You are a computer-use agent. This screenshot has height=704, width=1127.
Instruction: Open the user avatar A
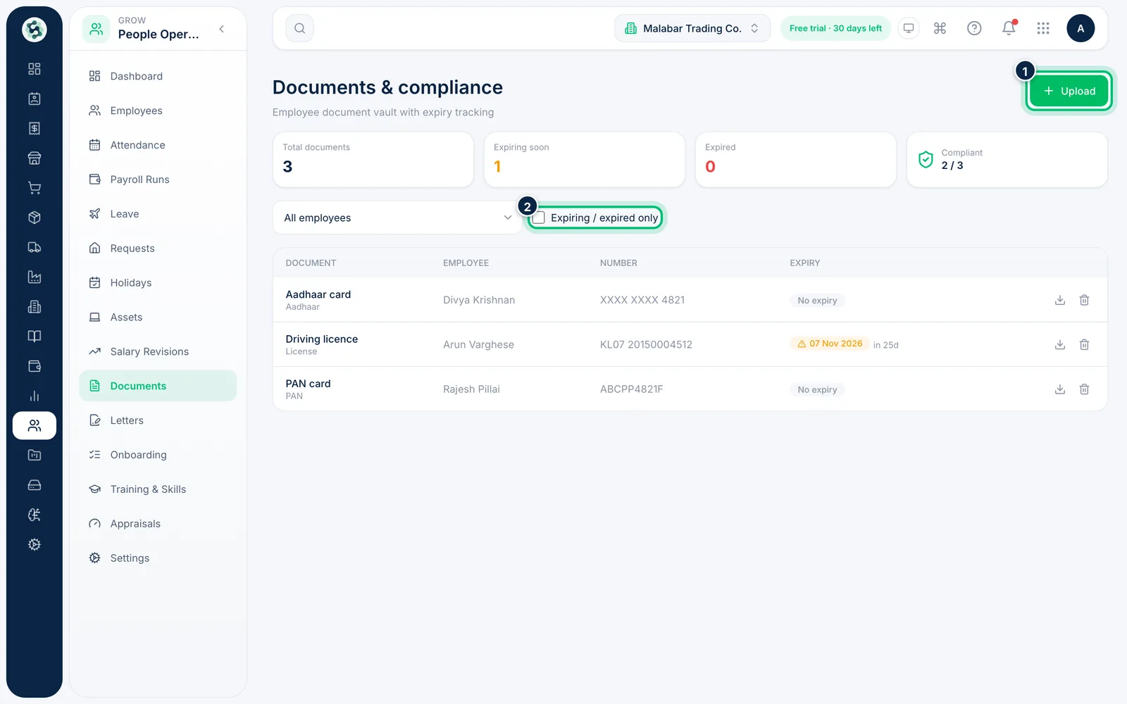pyautogui.click(x=1081, y=28)
